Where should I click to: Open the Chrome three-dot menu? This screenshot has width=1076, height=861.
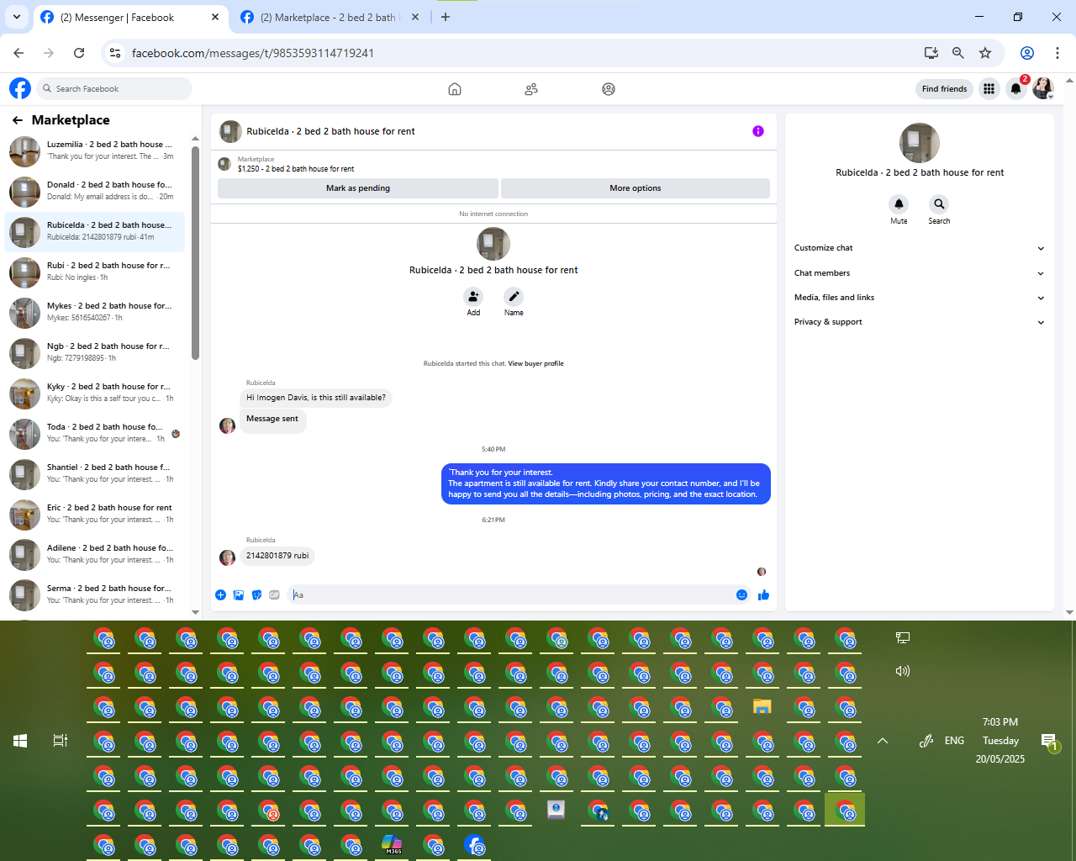tap(1058, 53)
